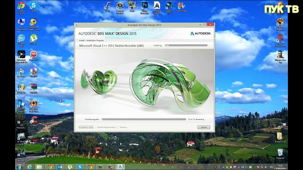Open Internet Explorer from the taskbar
Screen dimensions: 303x170
pyautogui.click(x=29, y=167)
